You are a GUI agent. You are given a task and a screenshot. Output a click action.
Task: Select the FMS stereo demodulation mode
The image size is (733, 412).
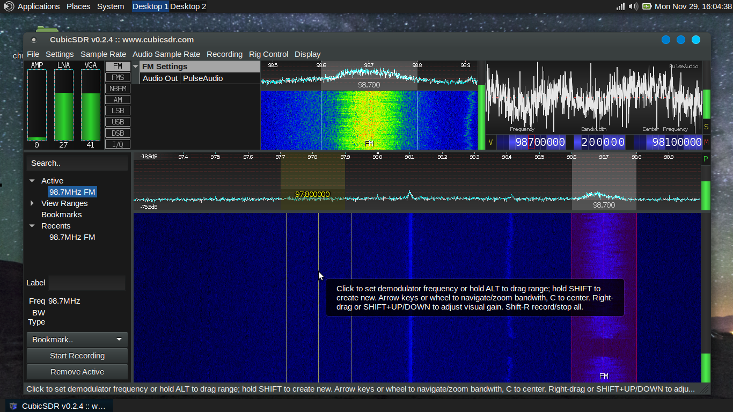117,77
